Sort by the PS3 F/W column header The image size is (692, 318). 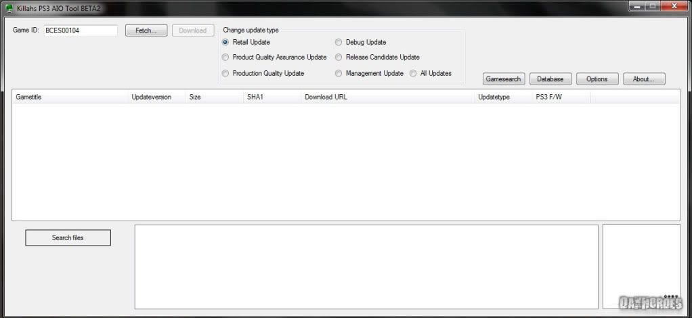pos(561,97)
